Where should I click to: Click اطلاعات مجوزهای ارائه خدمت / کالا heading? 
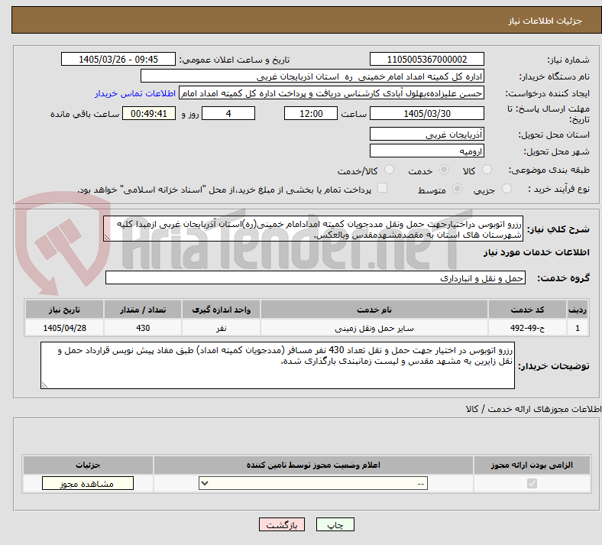pos(533,410)
